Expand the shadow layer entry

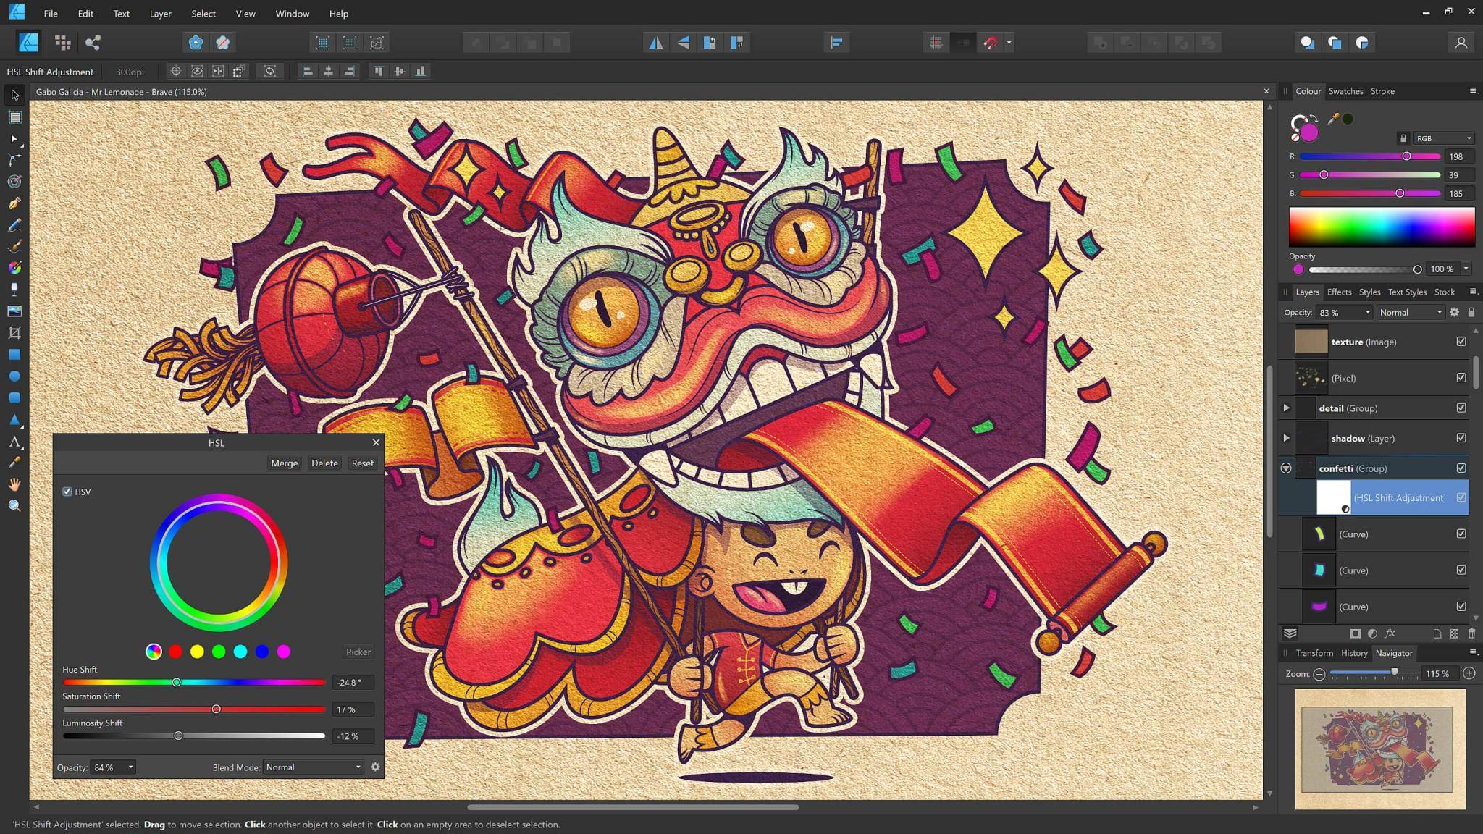pyautogui.click(x=1286, y=437)
